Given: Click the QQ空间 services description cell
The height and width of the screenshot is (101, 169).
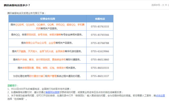Looking at the screenshot, I should click(x=47, y=27).
